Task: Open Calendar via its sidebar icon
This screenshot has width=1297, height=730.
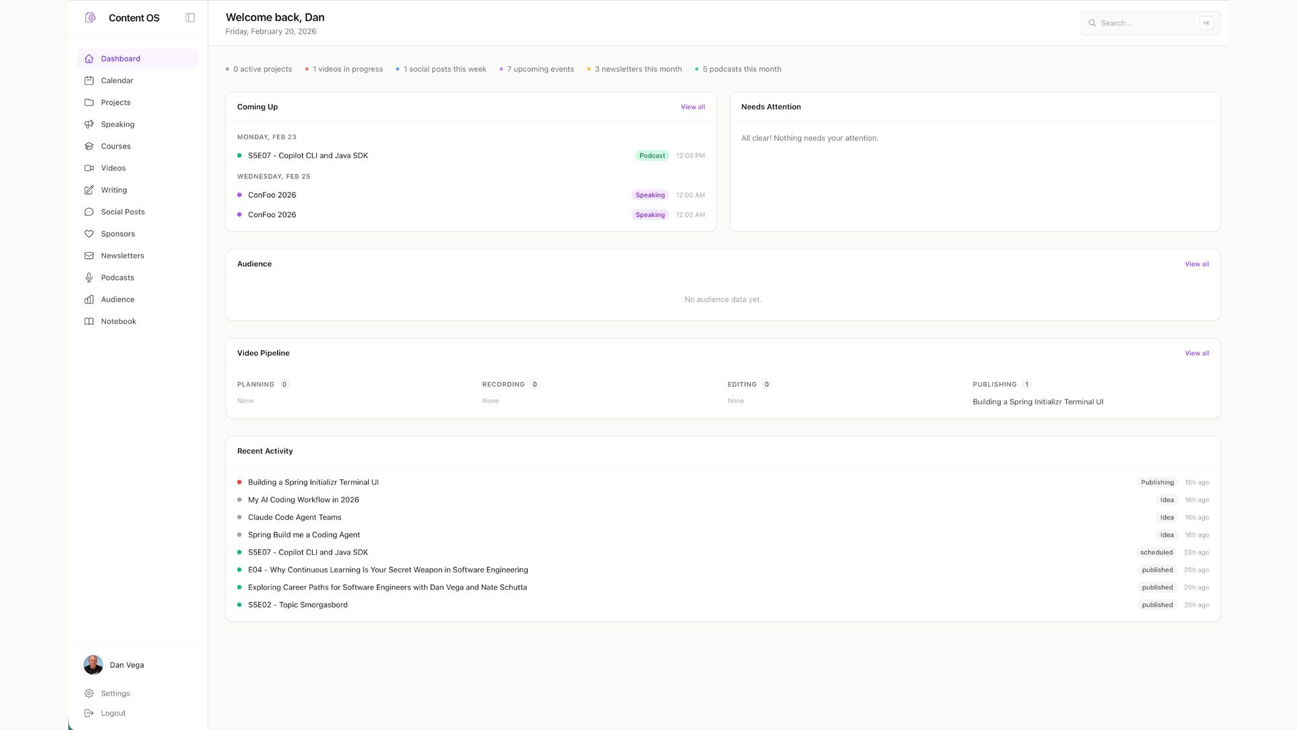Action: pyautogui.click(x=88, y=80)
